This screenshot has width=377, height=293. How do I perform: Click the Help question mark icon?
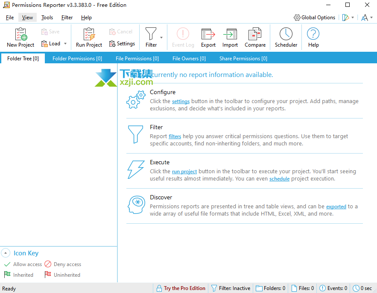(x=313, y=37)
